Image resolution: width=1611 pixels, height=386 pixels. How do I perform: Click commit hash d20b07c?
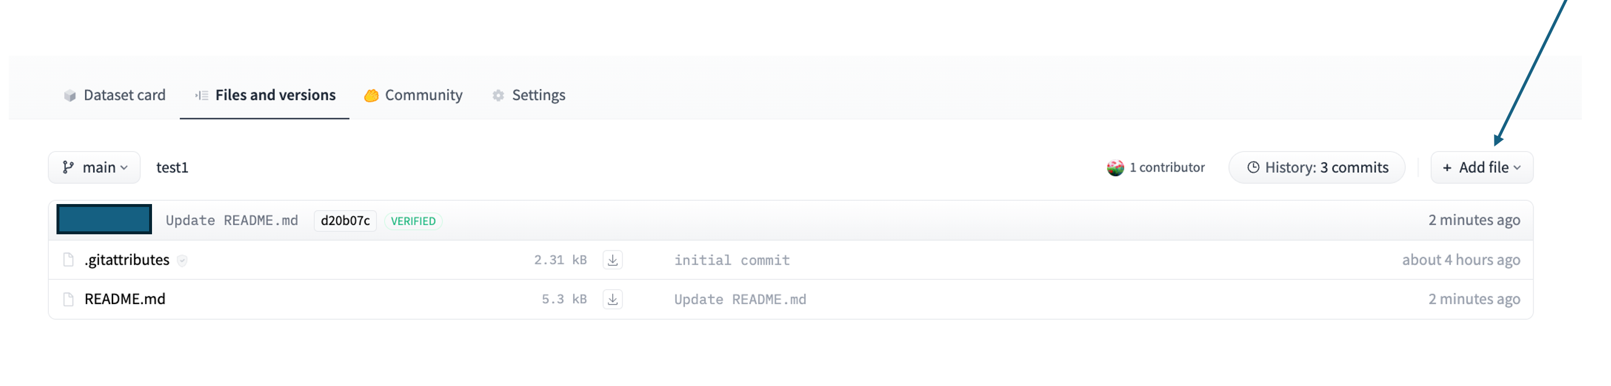pyautogui.click(x=345, y=220)
